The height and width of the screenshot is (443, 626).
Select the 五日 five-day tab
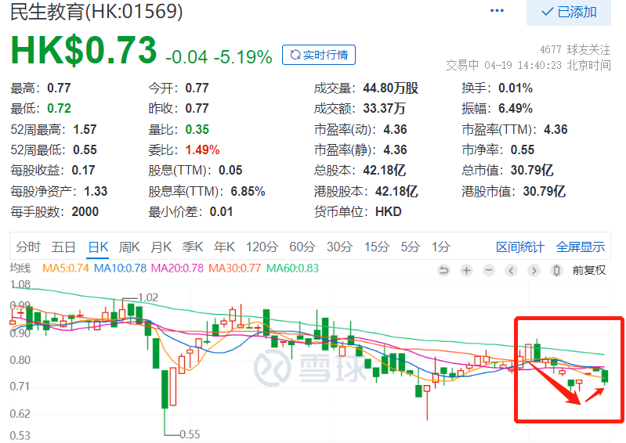tap(63, 247)
